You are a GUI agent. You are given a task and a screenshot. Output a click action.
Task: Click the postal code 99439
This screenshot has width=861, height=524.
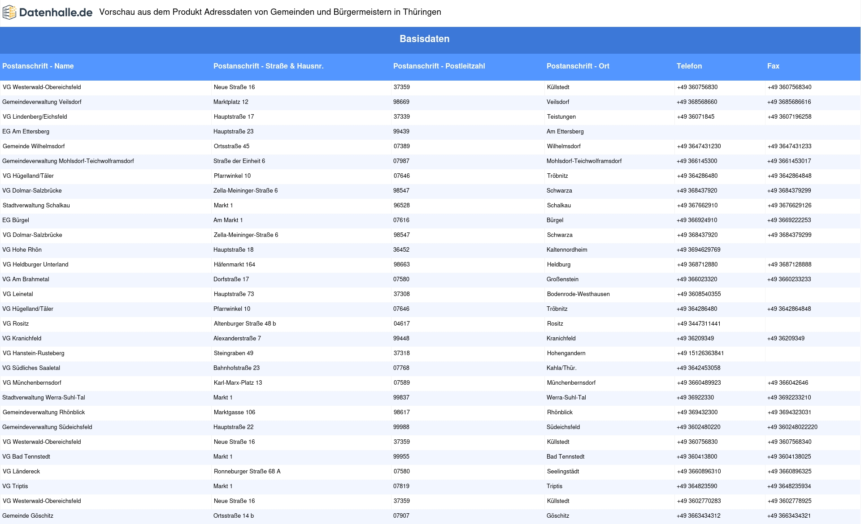[x=401, y=132]
